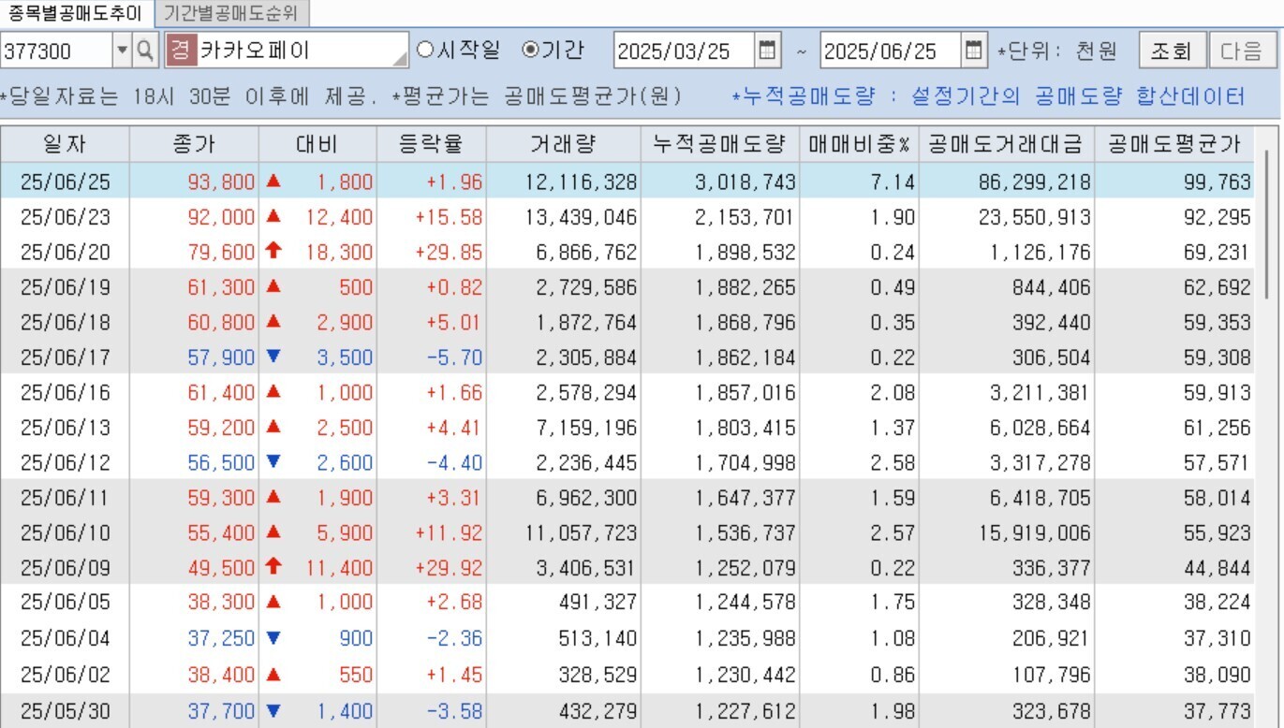Click the 조회 query button
Viewport: 1284px width, 728px height.
coord(1172,51)
